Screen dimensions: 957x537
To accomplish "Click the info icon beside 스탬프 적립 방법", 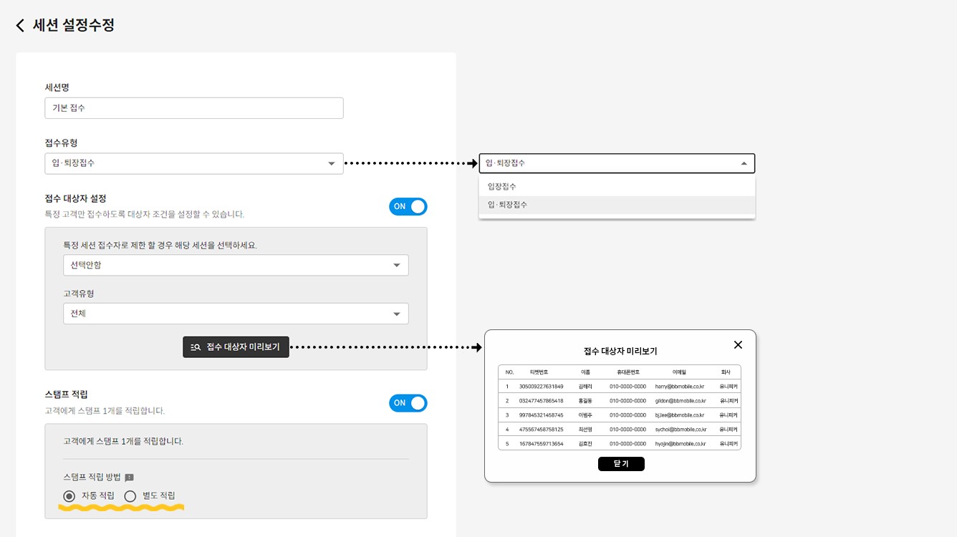I will point(130,478).
